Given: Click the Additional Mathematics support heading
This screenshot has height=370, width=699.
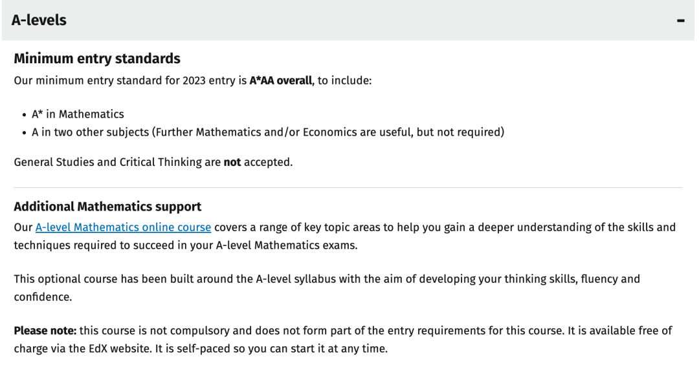Looking at the screenshot, I should click(x=107, y=207).
